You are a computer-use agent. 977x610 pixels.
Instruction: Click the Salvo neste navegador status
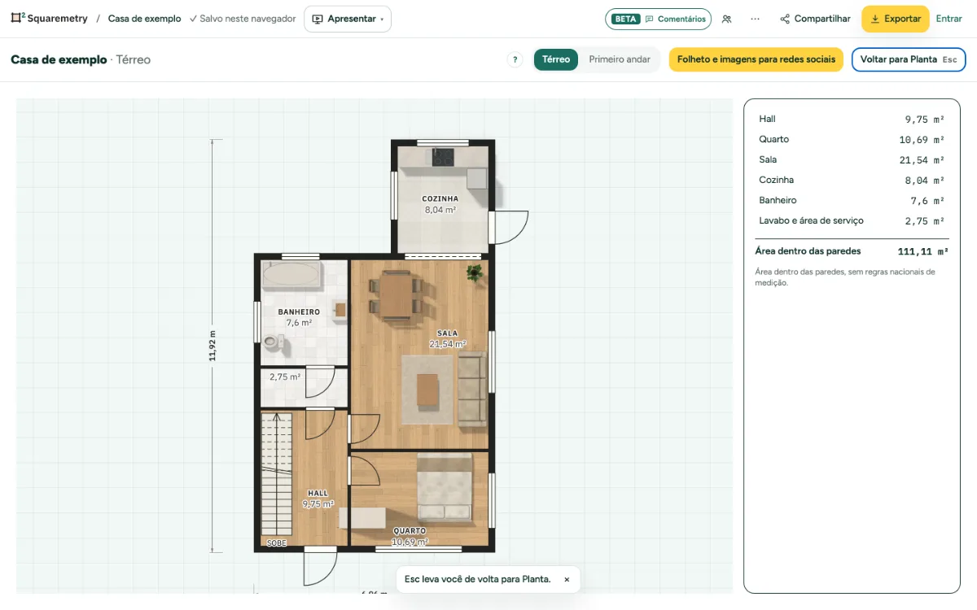pos(243,19)
